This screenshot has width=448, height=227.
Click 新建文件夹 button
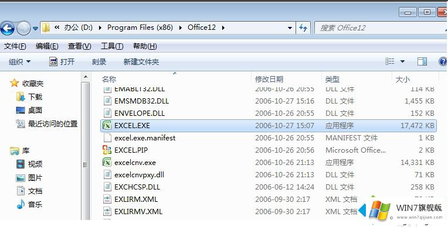point(141,61)
